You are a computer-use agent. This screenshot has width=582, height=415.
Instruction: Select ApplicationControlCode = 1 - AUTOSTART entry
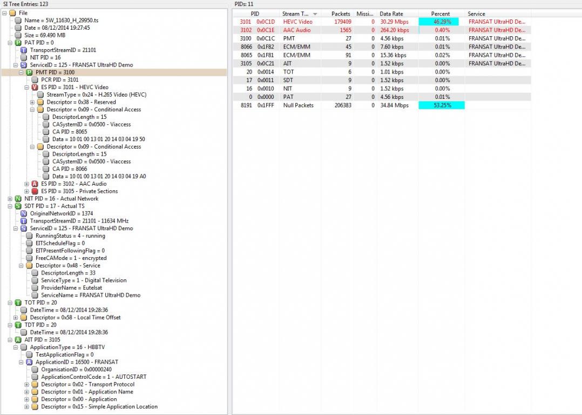pyautogui.click(x=94, y=377)
